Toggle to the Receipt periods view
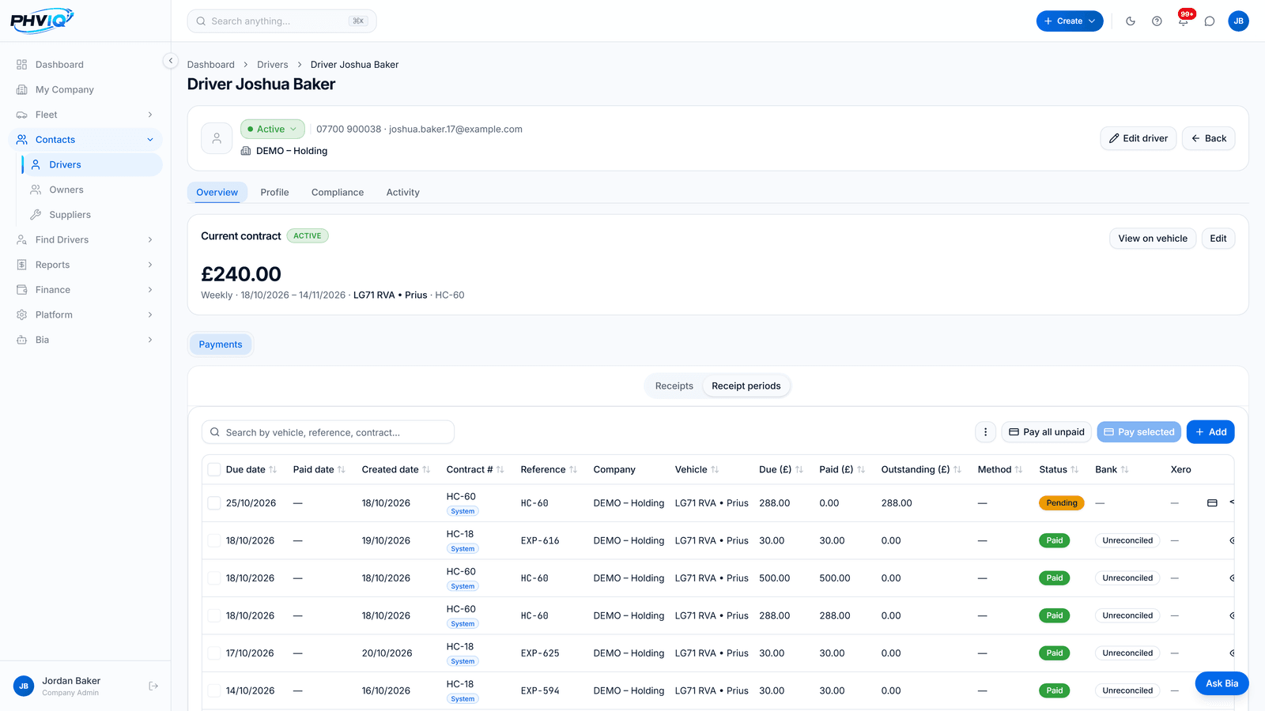Viewport: 1265px width, 711px height. pyautogui.click(x=746, y=386)
